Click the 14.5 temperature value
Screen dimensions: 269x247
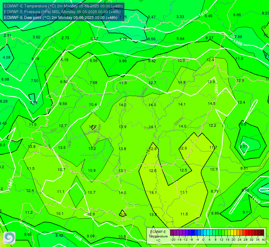click(x=212, y=103)
